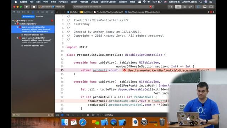This screenshot has width=227, height=128.
Task: Click the Library curly braces button
Action: [170, 7]
